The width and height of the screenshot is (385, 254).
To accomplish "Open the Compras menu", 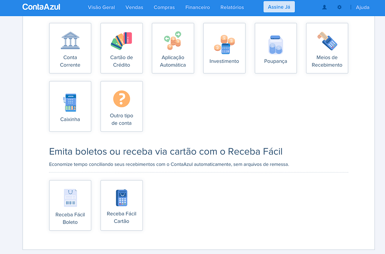I will tap(164, 8).
